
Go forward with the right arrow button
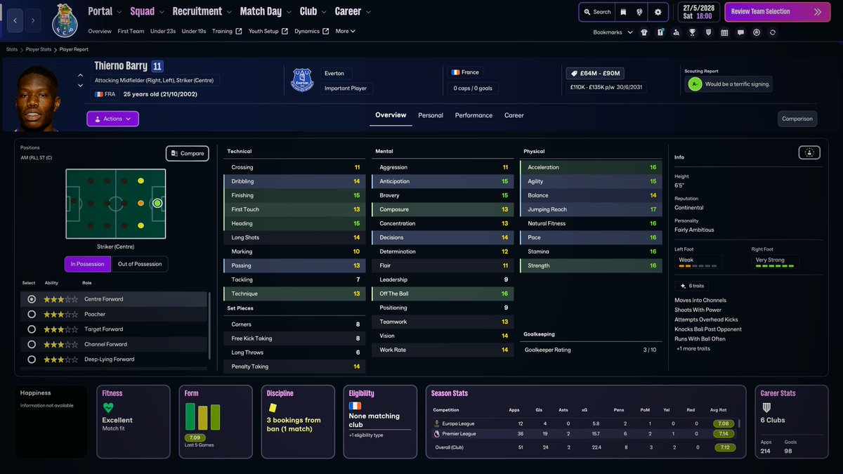[x=33, y=21]
